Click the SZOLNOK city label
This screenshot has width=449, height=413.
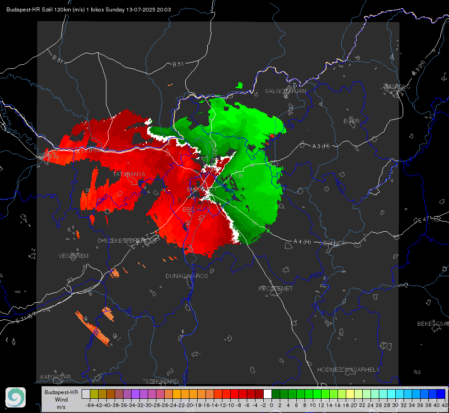(x=333, y=243)
